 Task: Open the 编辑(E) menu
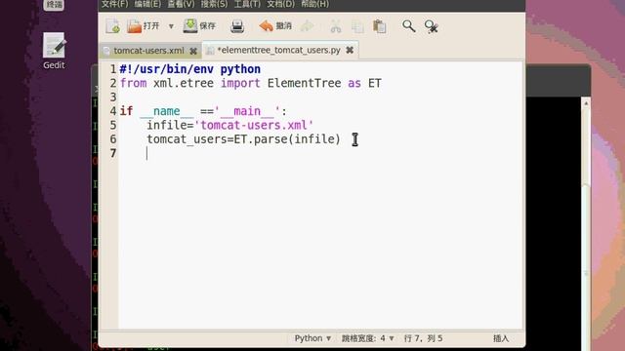[147, 4]
